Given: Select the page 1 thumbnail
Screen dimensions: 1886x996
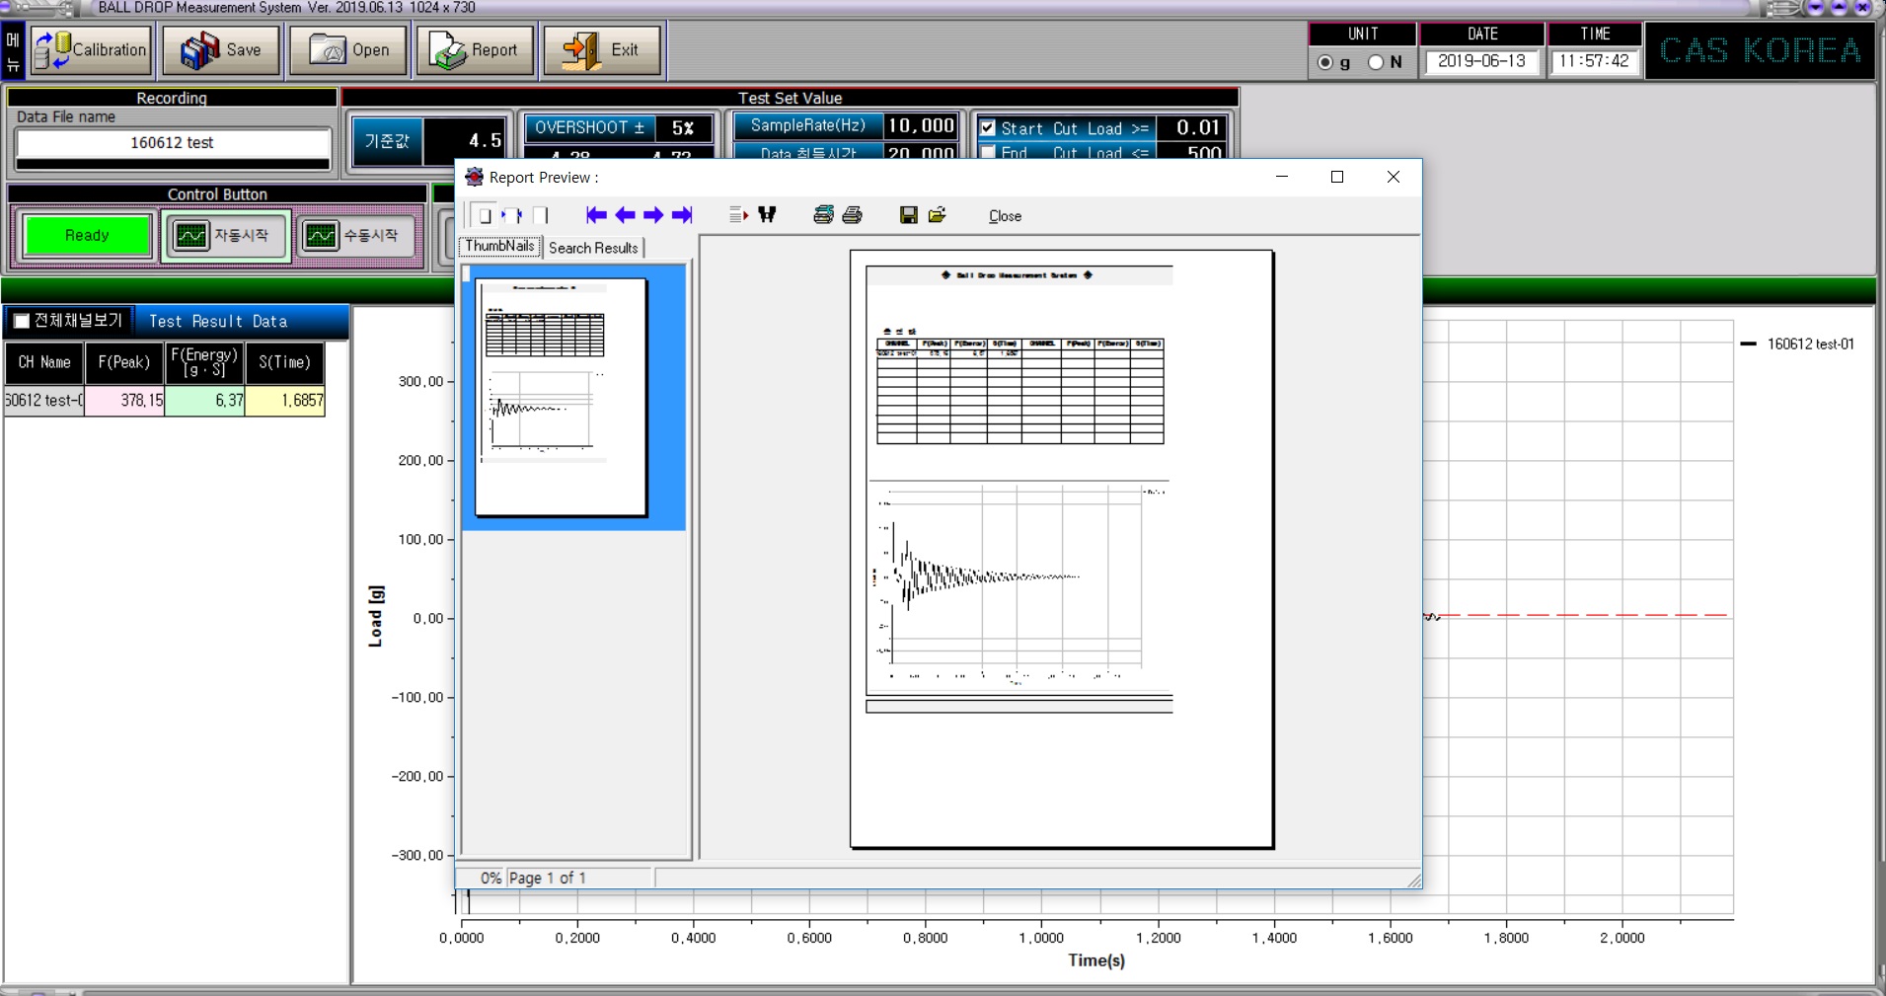Looking at the screenshot, I should click(x=561, y=397).
